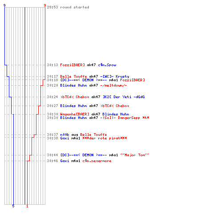Click the blue final count 5
Image resolution: width=200 pixels, height=222 pixels.
click(13, 206)
